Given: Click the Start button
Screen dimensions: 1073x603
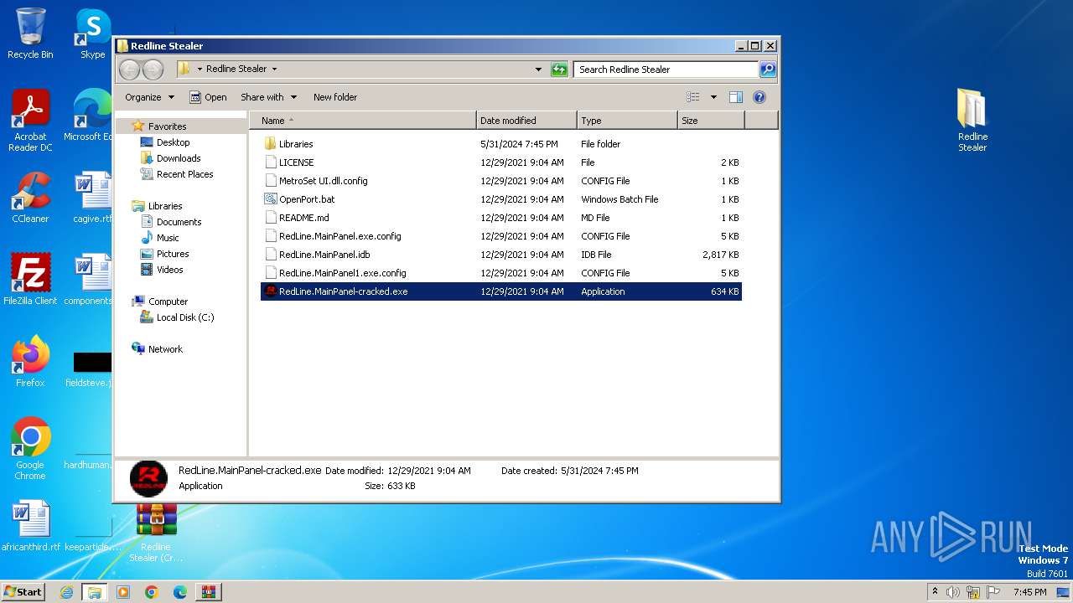Looking at the screenshot, I should [23, 591].
